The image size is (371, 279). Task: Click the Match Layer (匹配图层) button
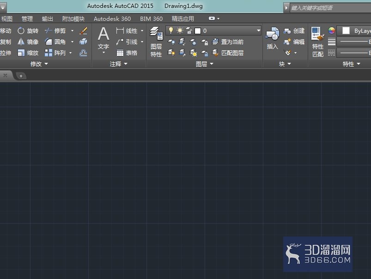pyautogui.click(x=228, y=53)
